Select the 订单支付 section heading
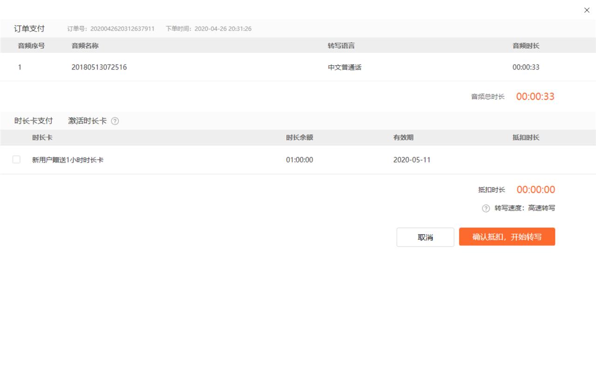596x384 pixels. pyautogui.click(x=29, y=28)
